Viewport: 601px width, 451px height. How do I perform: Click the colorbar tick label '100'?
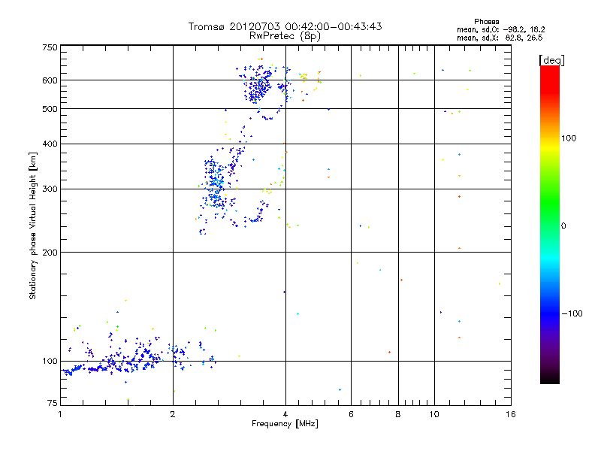[x=569, y=138]
